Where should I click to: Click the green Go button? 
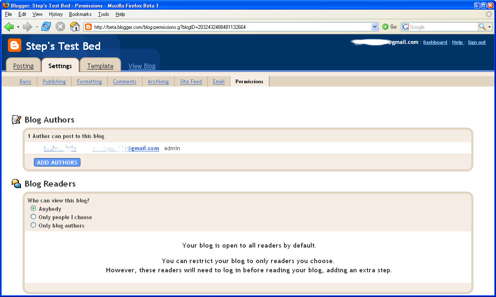390,27
